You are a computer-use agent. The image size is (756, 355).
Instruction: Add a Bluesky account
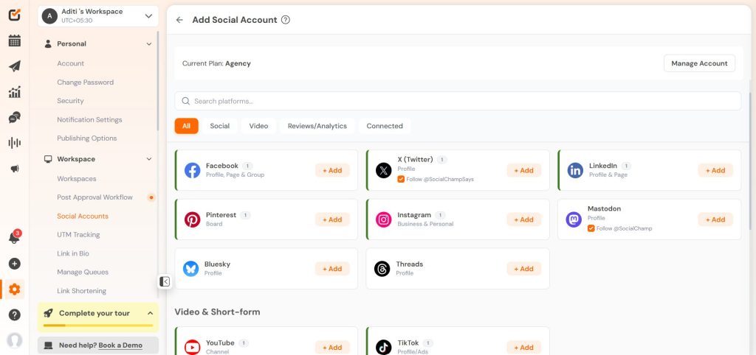click(x=332, y=268)
